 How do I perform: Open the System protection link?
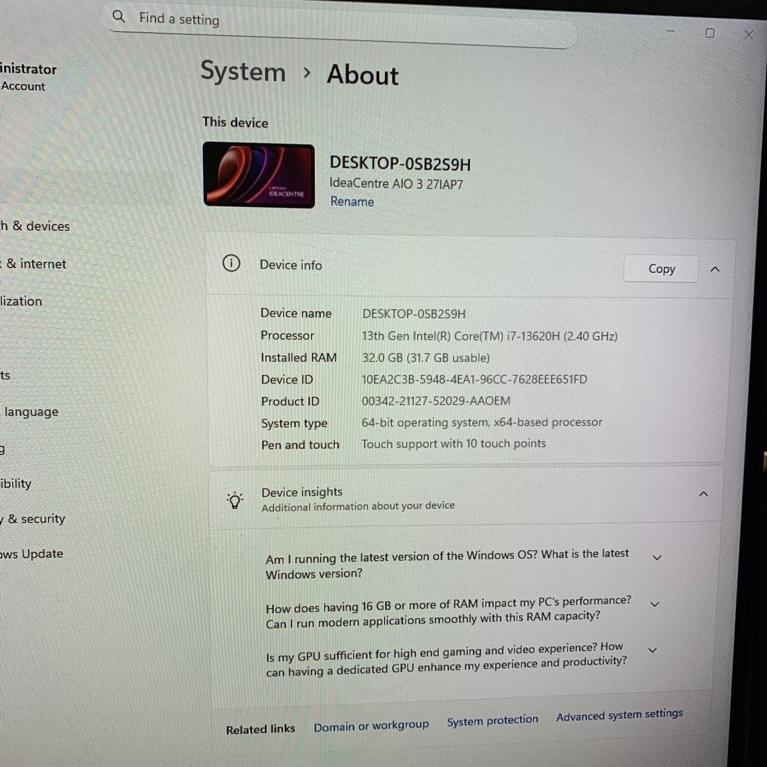click(492, 721)
